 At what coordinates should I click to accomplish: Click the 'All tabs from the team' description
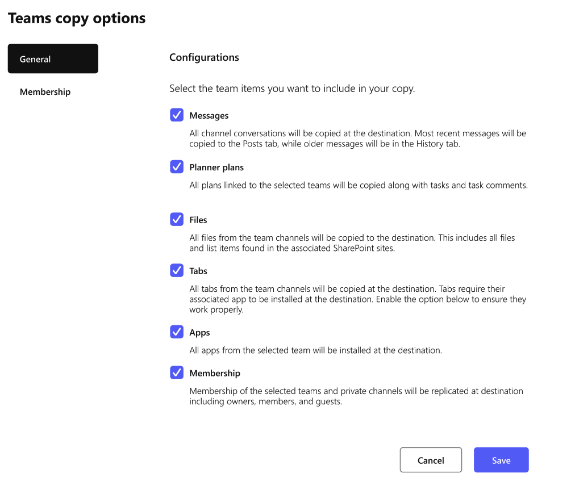coord(357,299)
